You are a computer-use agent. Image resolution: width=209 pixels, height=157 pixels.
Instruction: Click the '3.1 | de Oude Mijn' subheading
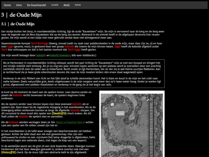(x=18, y=24)
